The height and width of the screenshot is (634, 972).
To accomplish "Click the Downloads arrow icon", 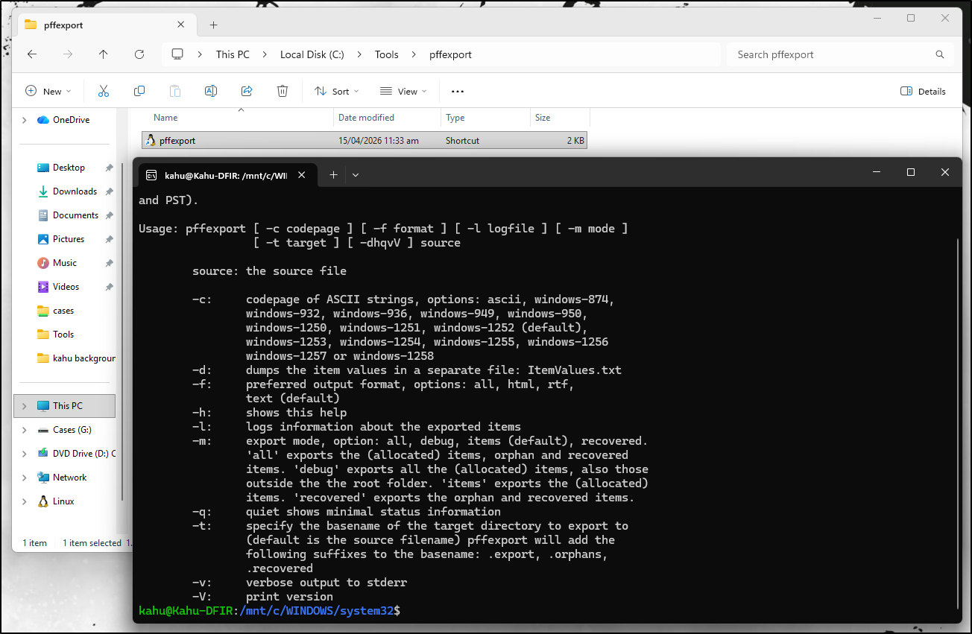I will coord(43,191).
